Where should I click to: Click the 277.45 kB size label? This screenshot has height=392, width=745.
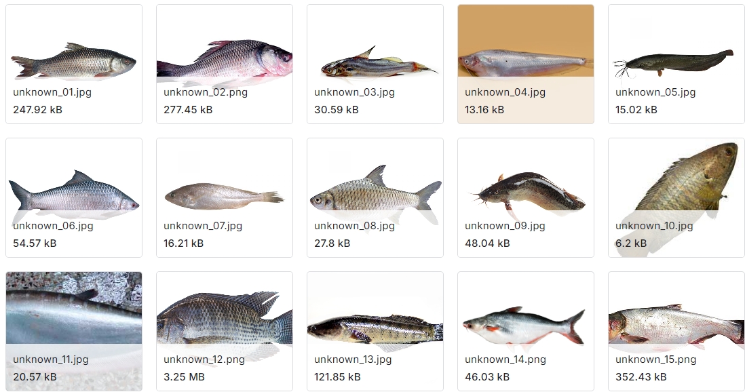[x=188, y=110]
